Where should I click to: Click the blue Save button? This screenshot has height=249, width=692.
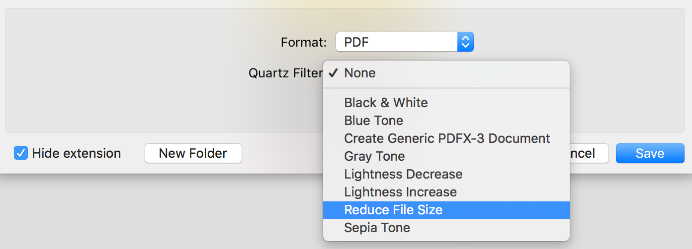(x=650, y=153)
